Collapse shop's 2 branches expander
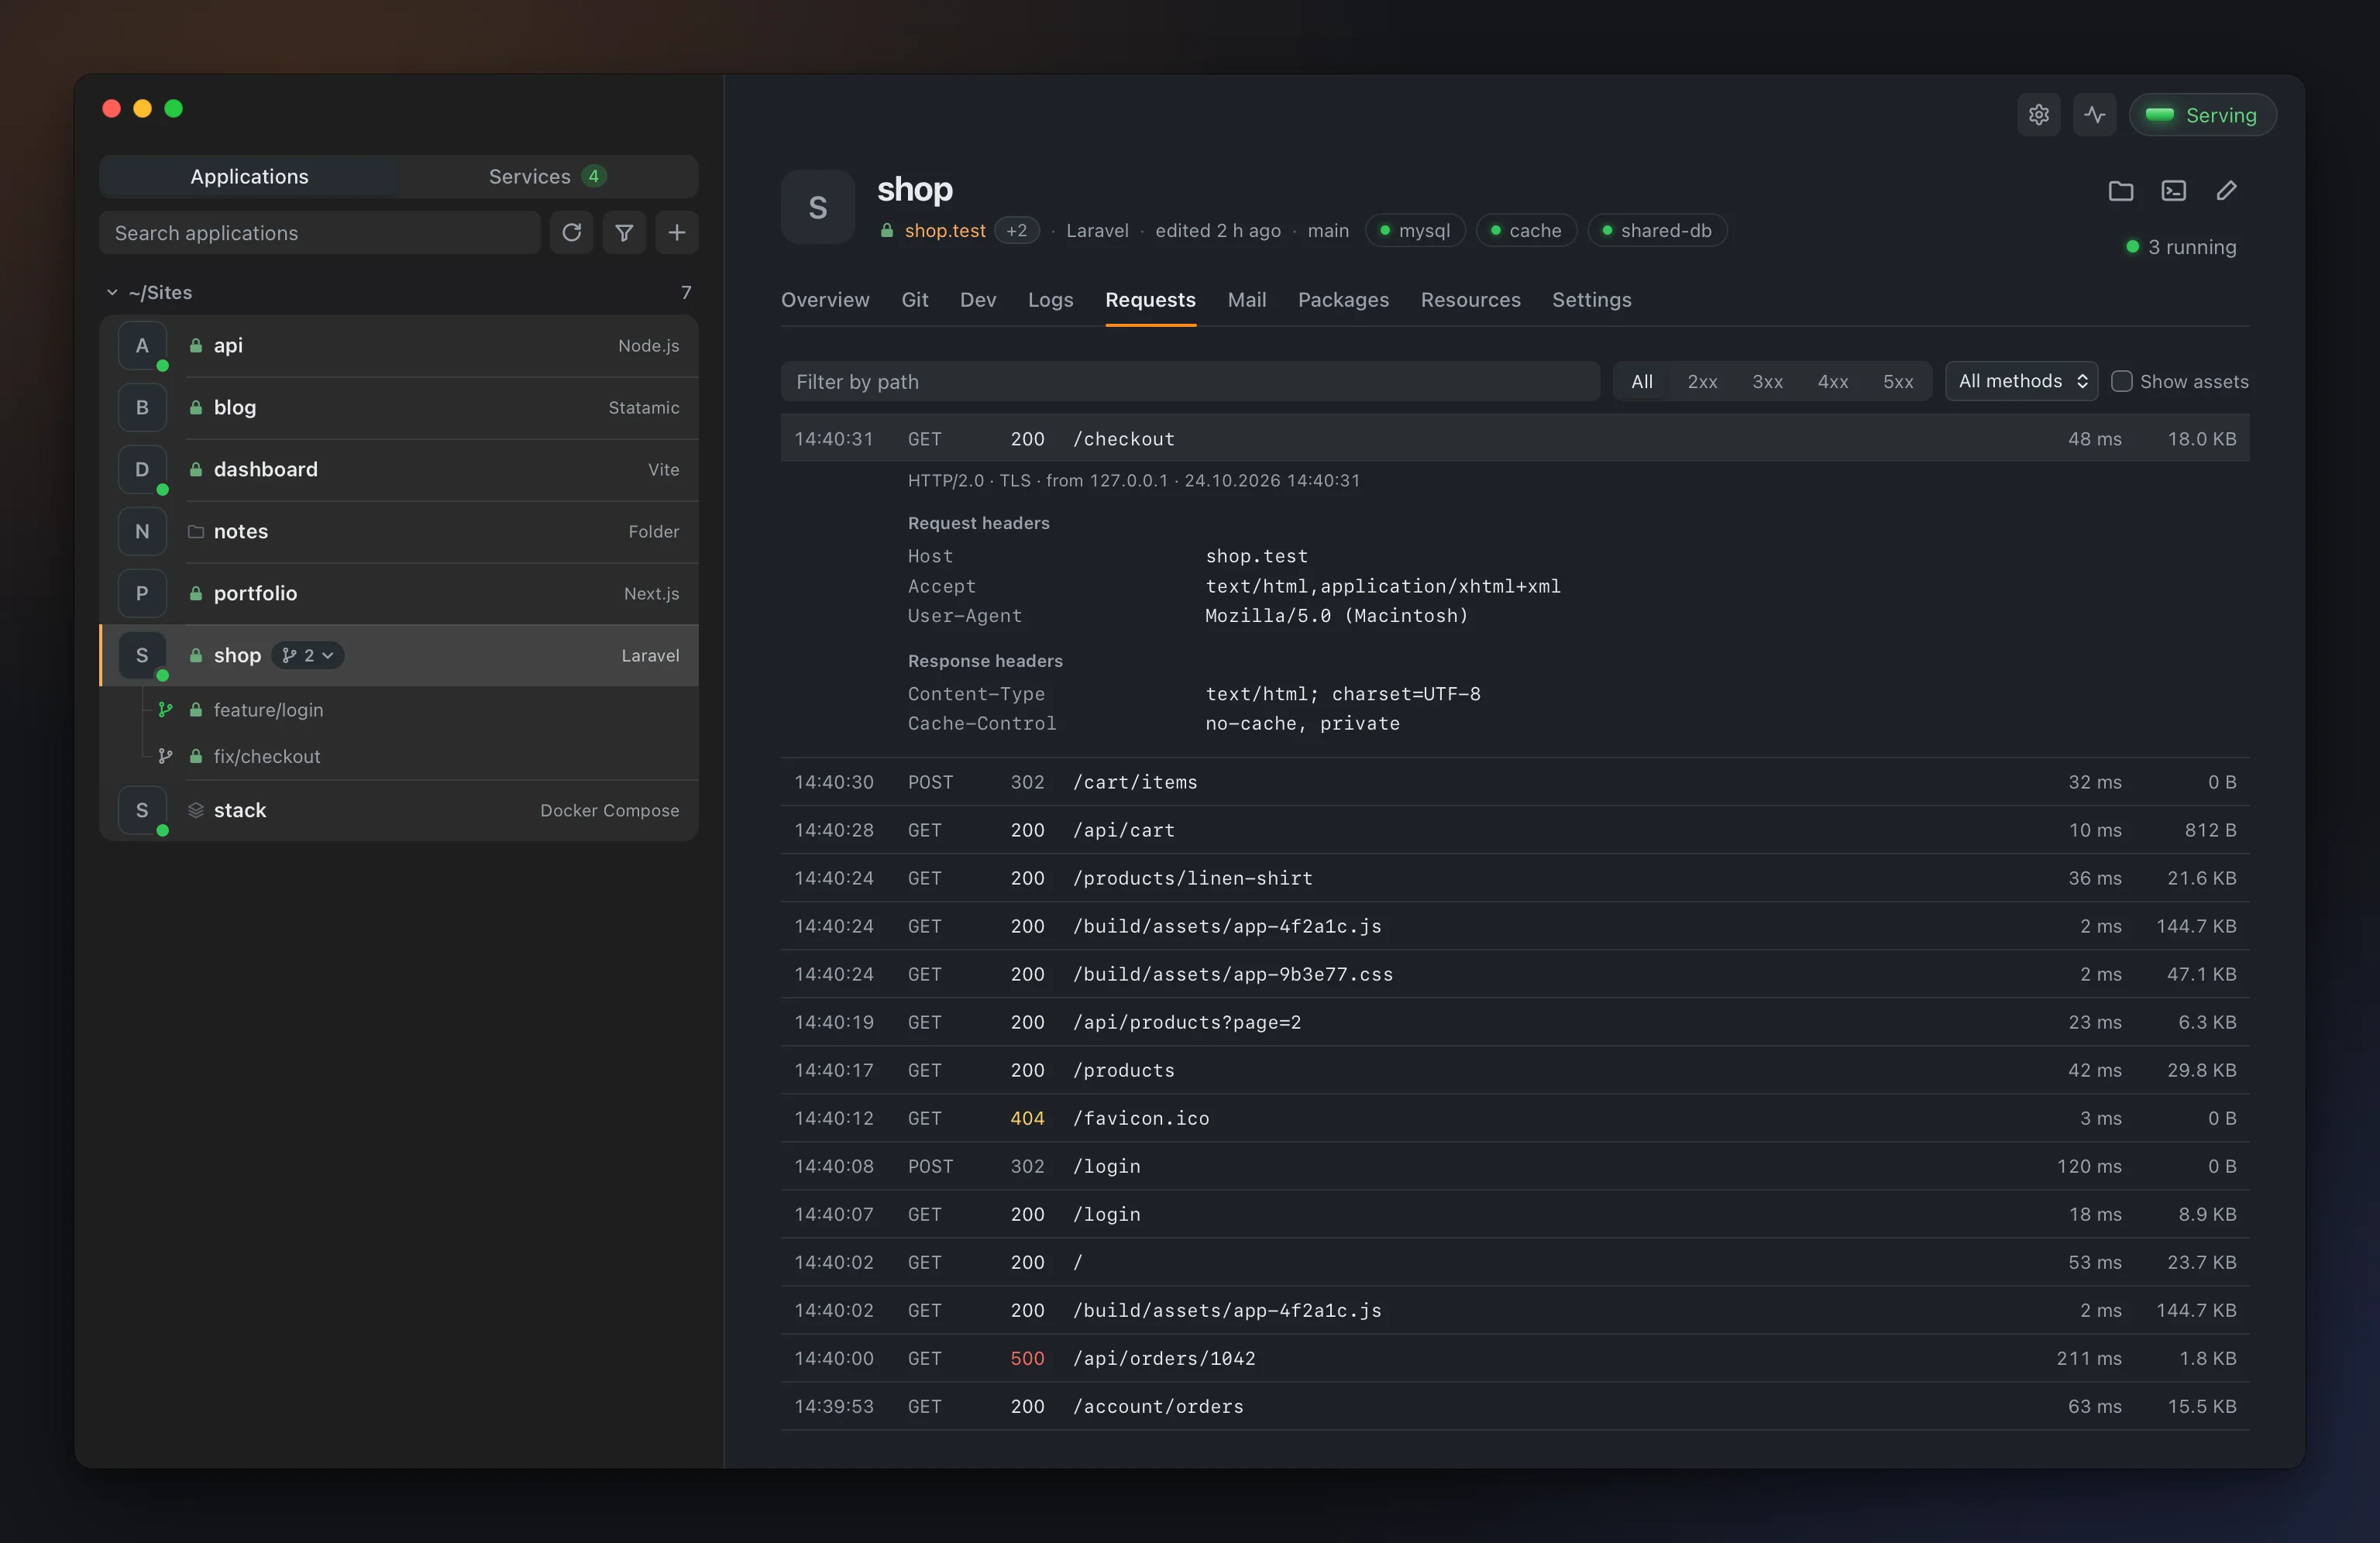Image resolution: width=2380 pixels, height=1543 pixels. click(308, 656)
